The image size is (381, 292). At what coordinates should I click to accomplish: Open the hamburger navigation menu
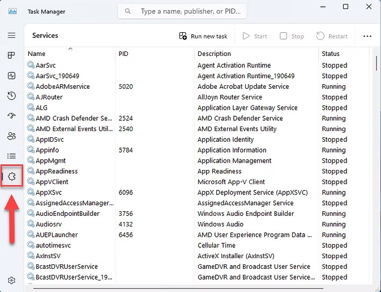[11, 35]
